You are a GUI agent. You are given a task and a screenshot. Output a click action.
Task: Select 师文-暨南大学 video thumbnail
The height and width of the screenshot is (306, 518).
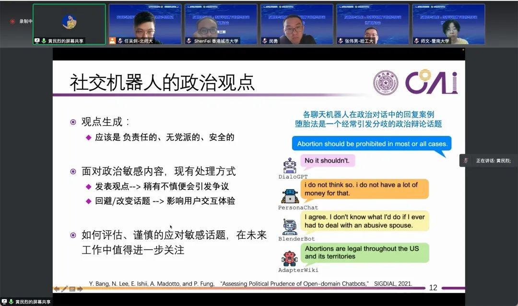[x=448, y=24]
